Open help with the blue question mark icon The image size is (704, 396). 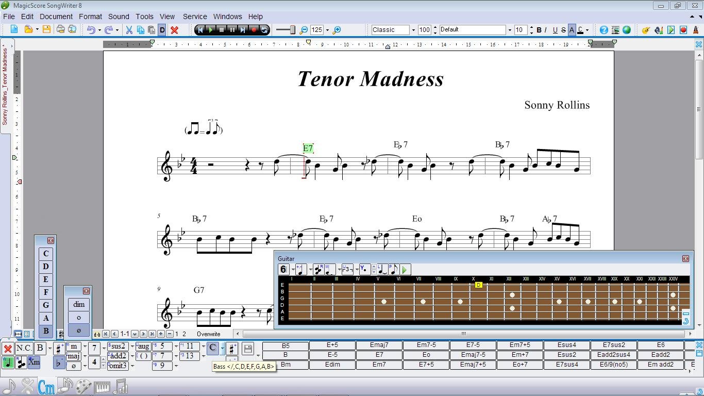tap(604, 30)
